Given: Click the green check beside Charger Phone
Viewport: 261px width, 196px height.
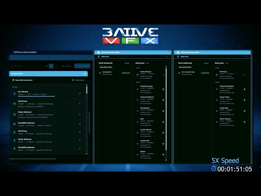Looking at the screenshot, I should (245, 100).
